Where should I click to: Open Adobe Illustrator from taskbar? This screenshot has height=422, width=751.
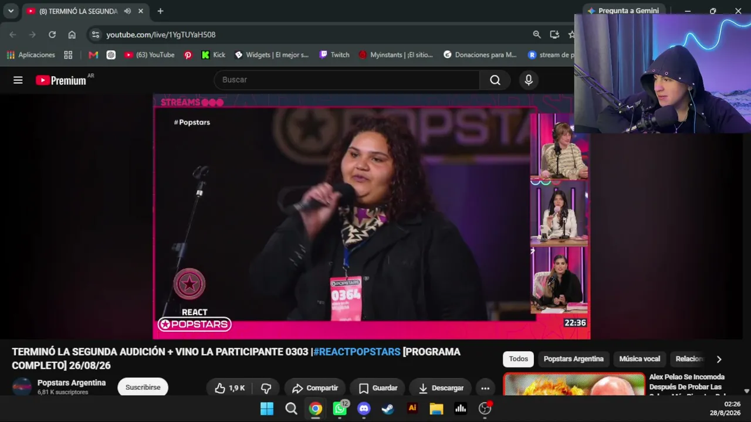tap(412, 409)
